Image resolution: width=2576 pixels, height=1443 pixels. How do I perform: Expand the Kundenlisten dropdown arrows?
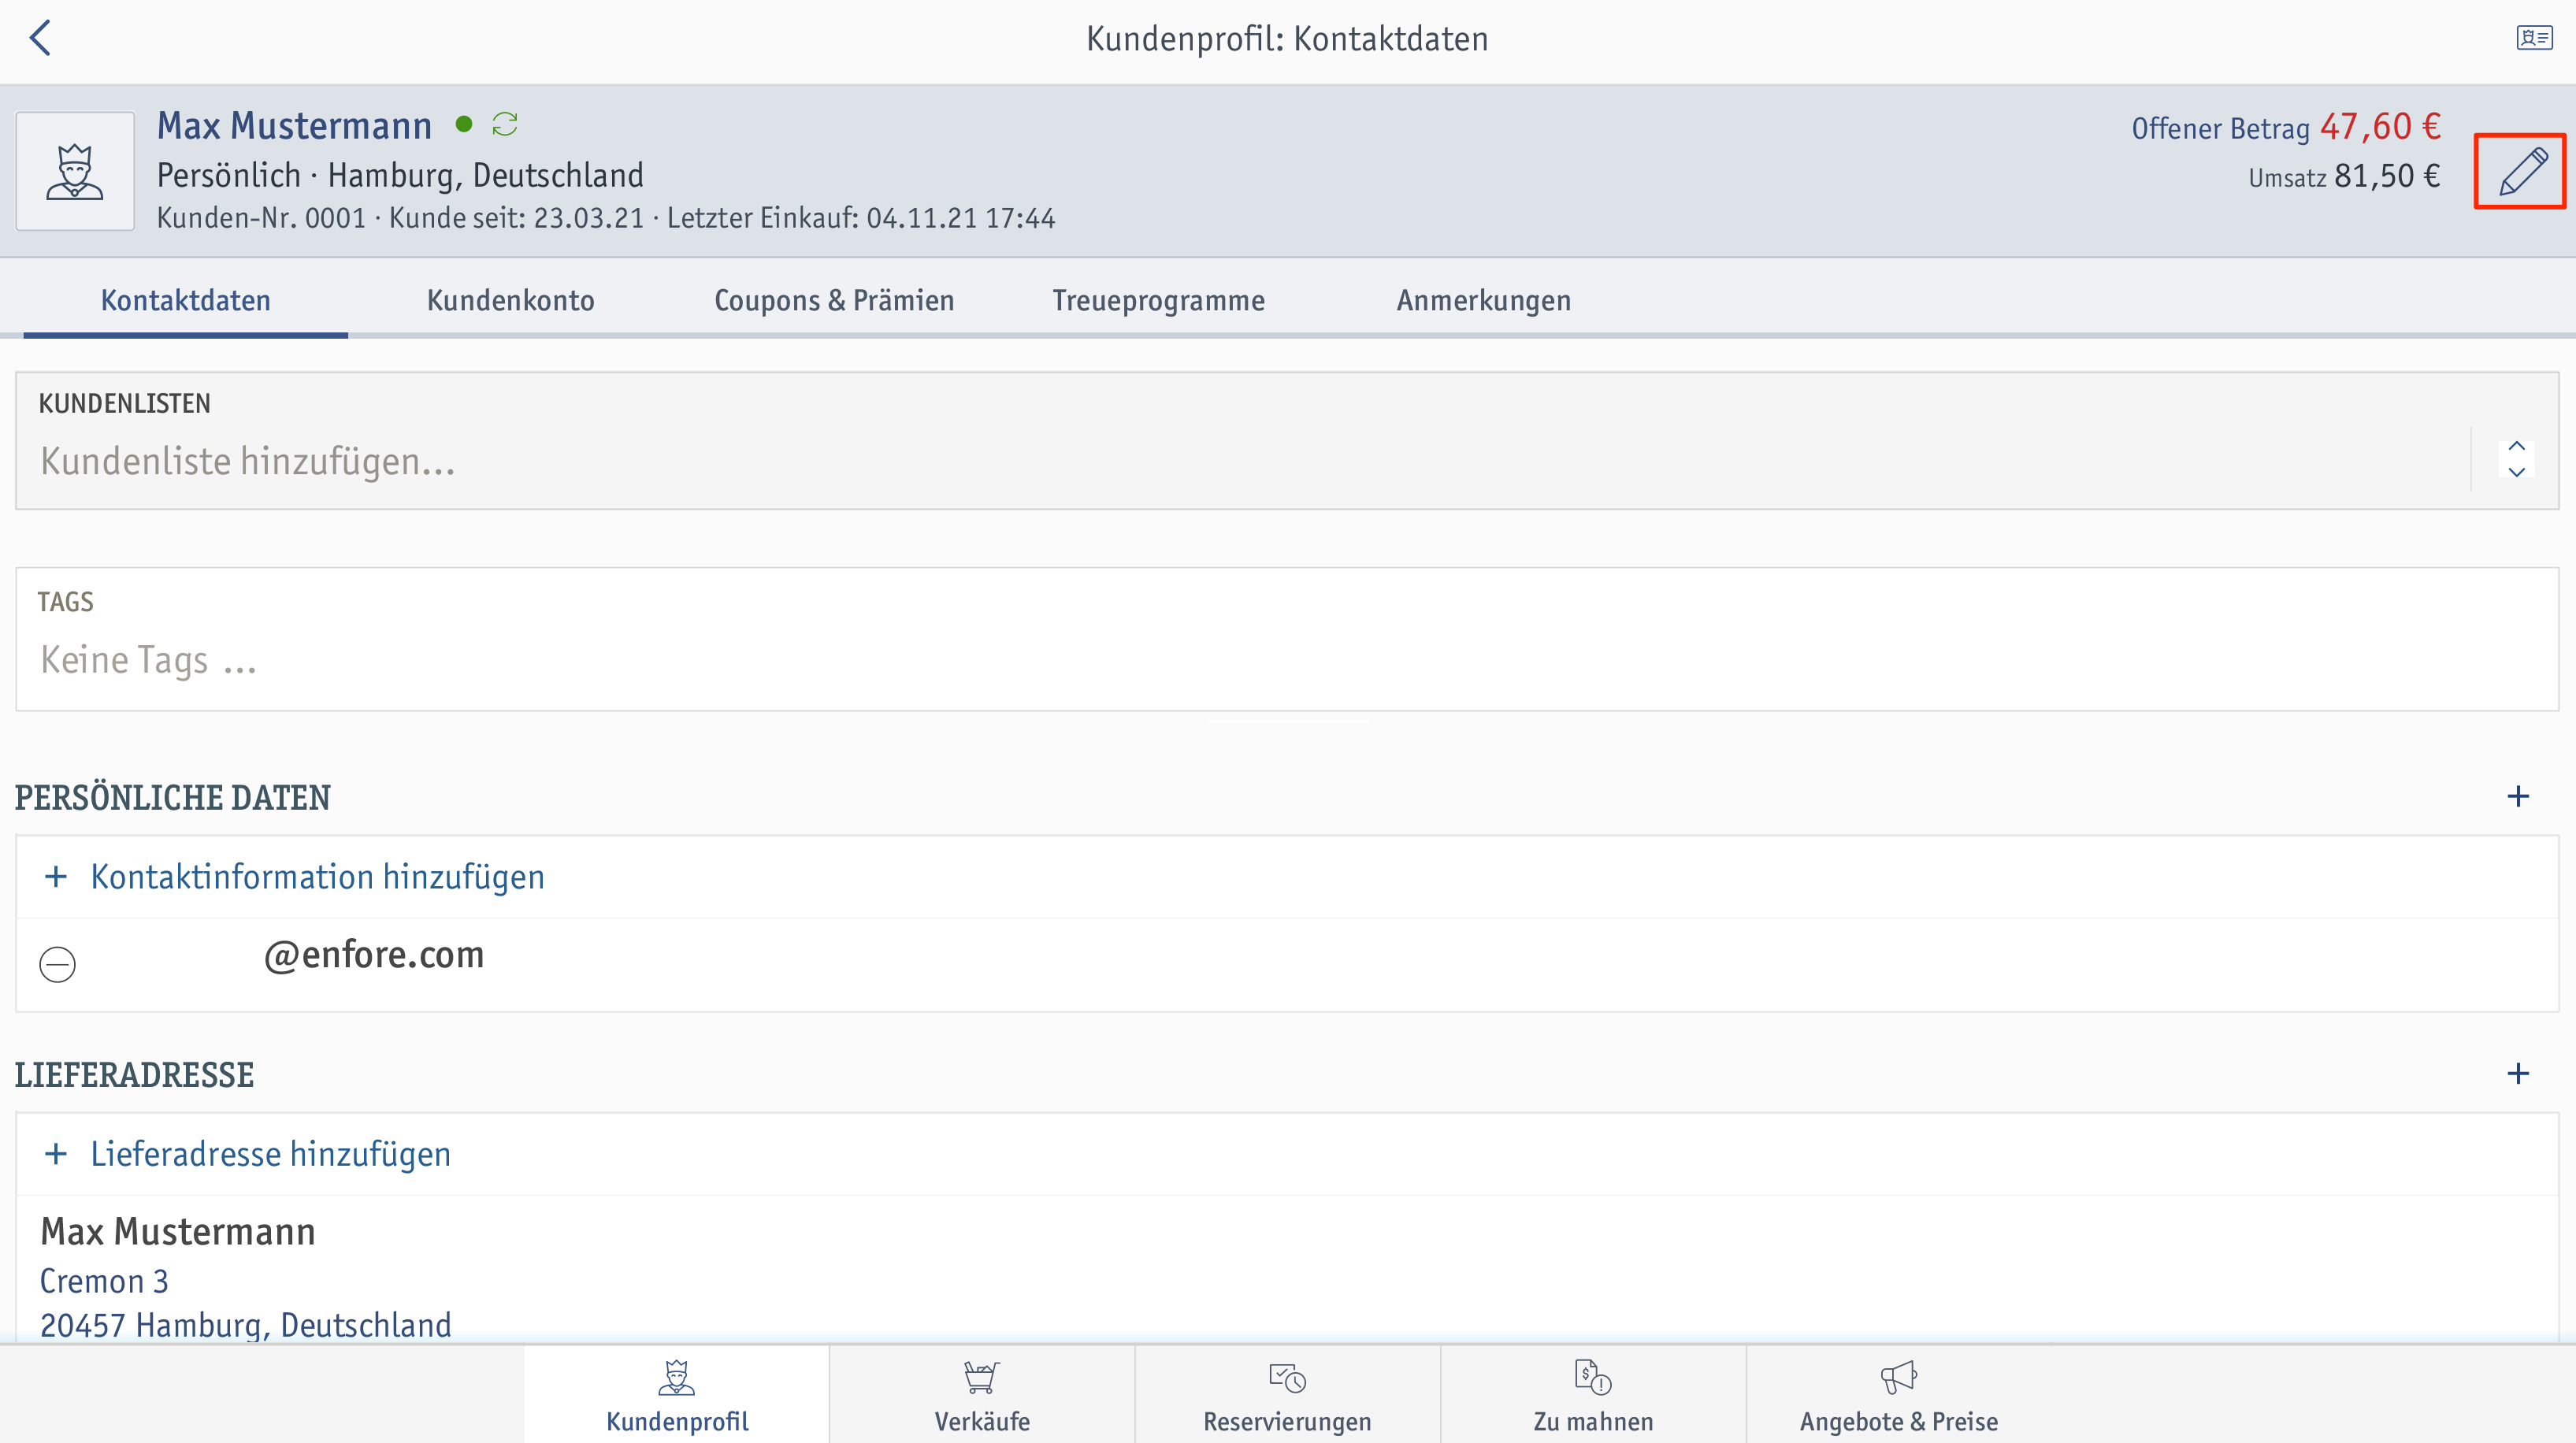[x=2516, y=459]
